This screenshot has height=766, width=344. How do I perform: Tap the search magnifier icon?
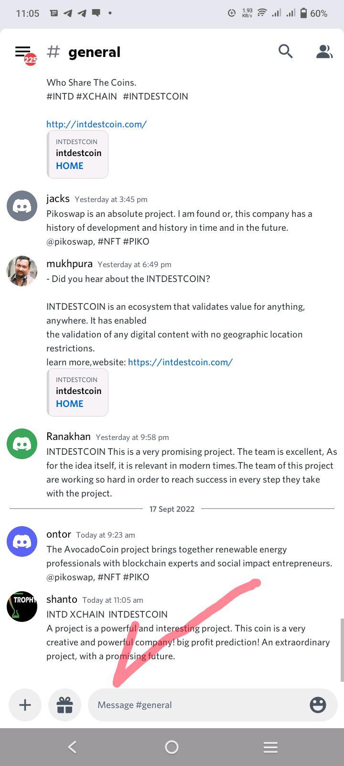coord(285,51)
